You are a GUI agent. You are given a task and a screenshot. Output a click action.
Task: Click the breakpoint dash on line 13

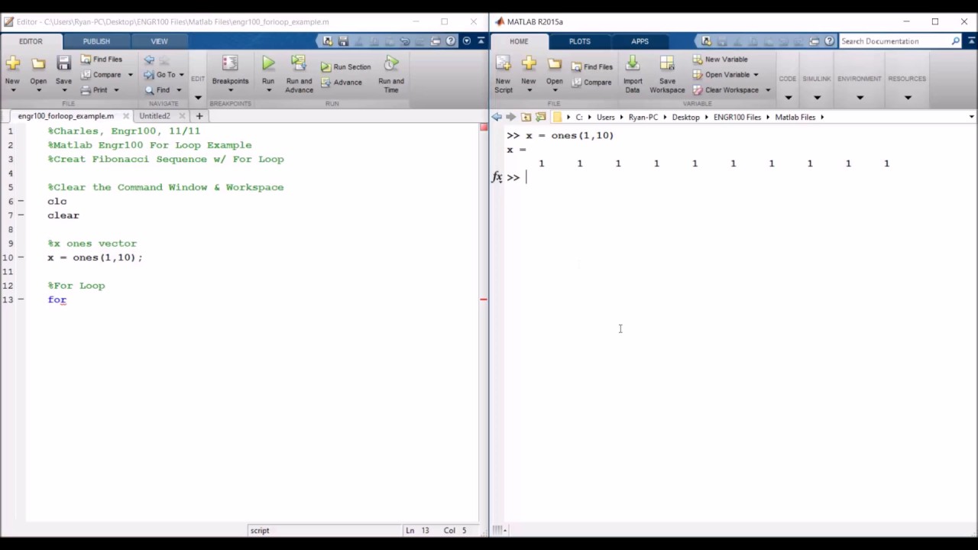coord(21,299)
